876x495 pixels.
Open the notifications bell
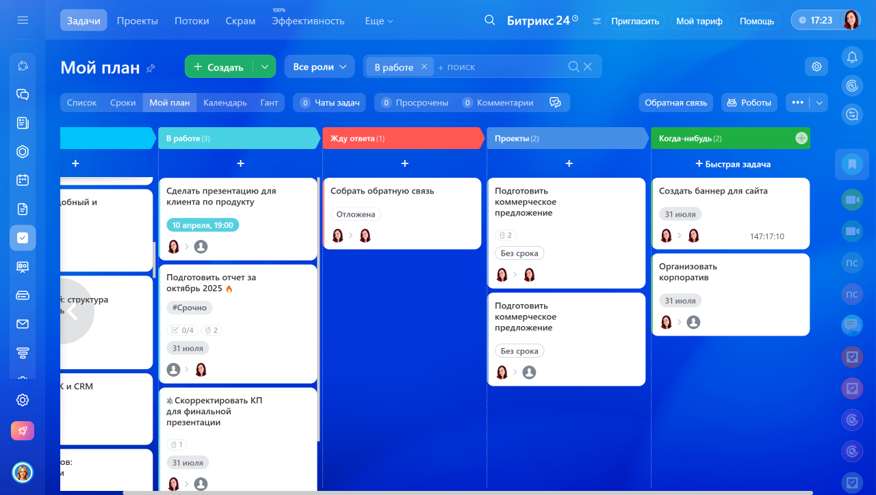(x=852, y=57)
